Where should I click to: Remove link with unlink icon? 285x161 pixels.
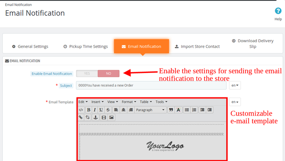pos(88,117)
